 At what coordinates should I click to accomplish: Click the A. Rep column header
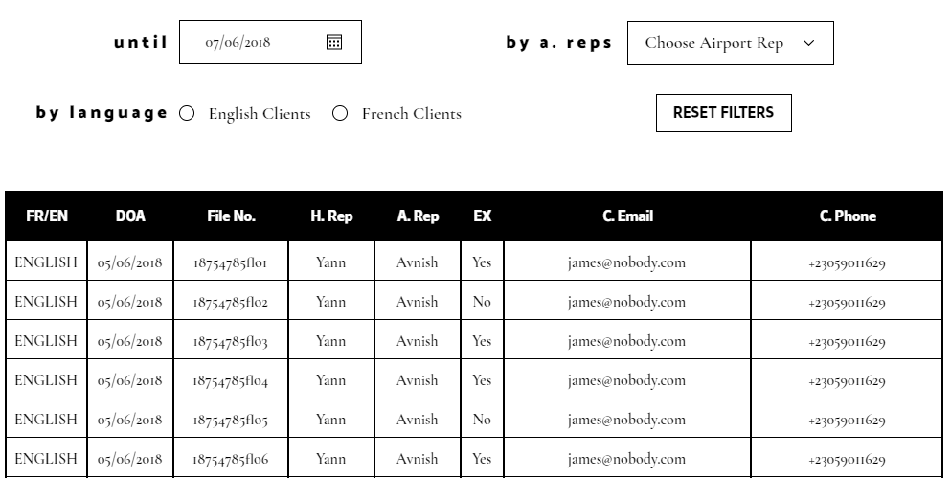(x=418, y=216)
